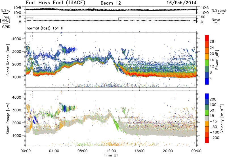Viewport: 227px width, 157px height.
Task: Click the gray segment of the velocity colorbar
Action: point(207,118)
